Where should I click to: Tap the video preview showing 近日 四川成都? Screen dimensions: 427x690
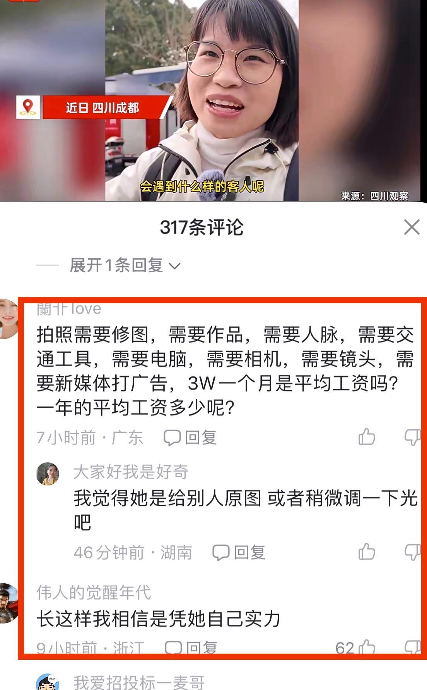(x=213, y=101)
